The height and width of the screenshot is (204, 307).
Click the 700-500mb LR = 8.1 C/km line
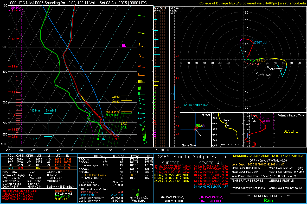pos(18,199)
